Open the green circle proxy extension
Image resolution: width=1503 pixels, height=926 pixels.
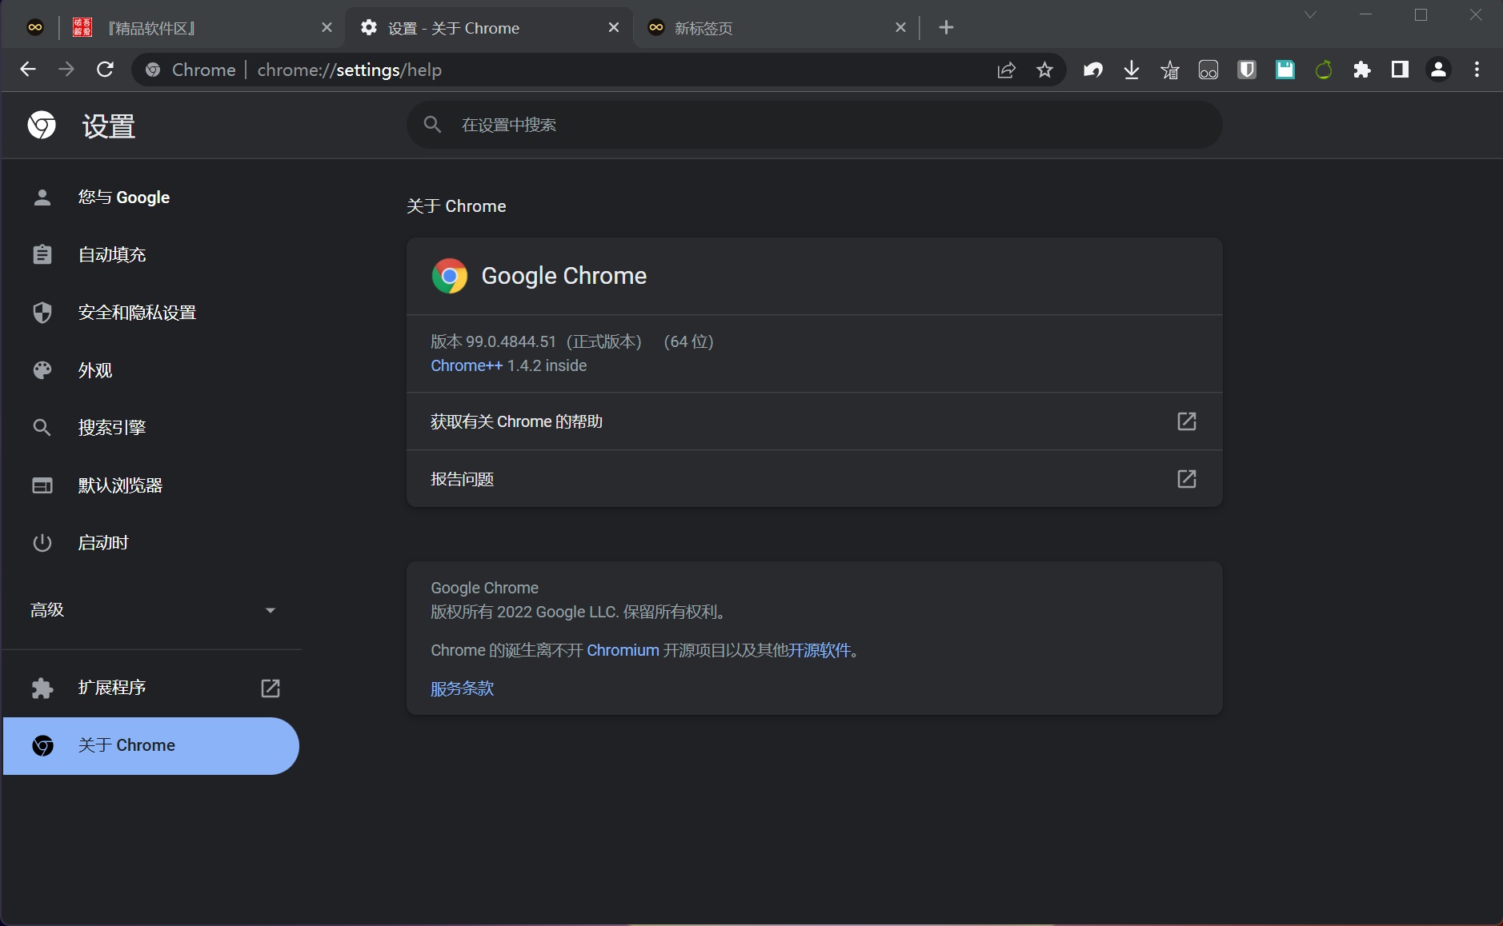(1324, 70)
